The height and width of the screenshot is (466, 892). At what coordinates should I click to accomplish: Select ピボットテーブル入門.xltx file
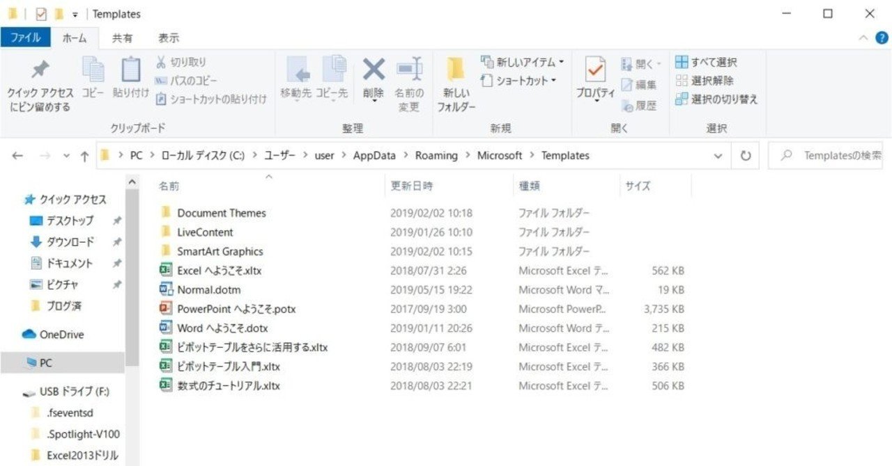(229, 366)
